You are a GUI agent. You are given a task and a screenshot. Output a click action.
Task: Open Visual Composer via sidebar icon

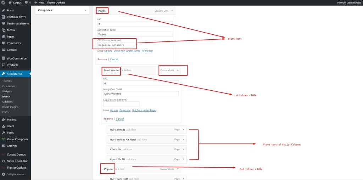[3, 139]
